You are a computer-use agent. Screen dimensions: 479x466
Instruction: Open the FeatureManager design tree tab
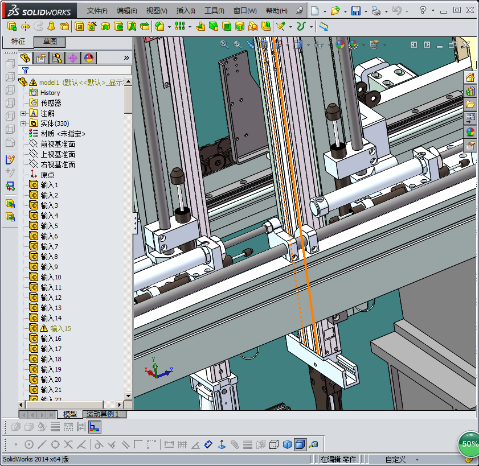click(x=25, y=57)
